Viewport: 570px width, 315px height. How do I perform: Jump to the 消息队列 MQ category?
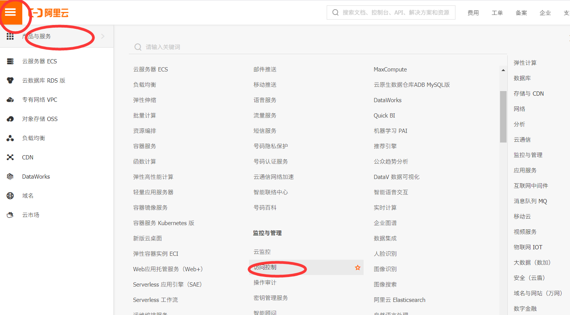click(530, 201)
